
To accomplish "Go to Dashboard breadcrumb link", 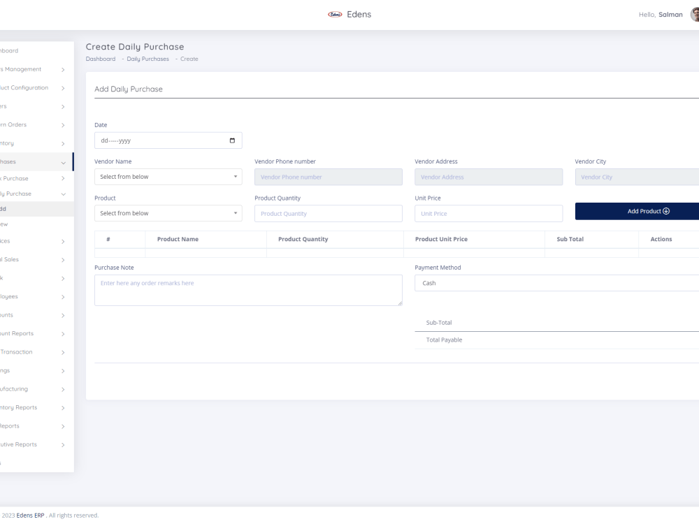I will click(x=100, y=59).
